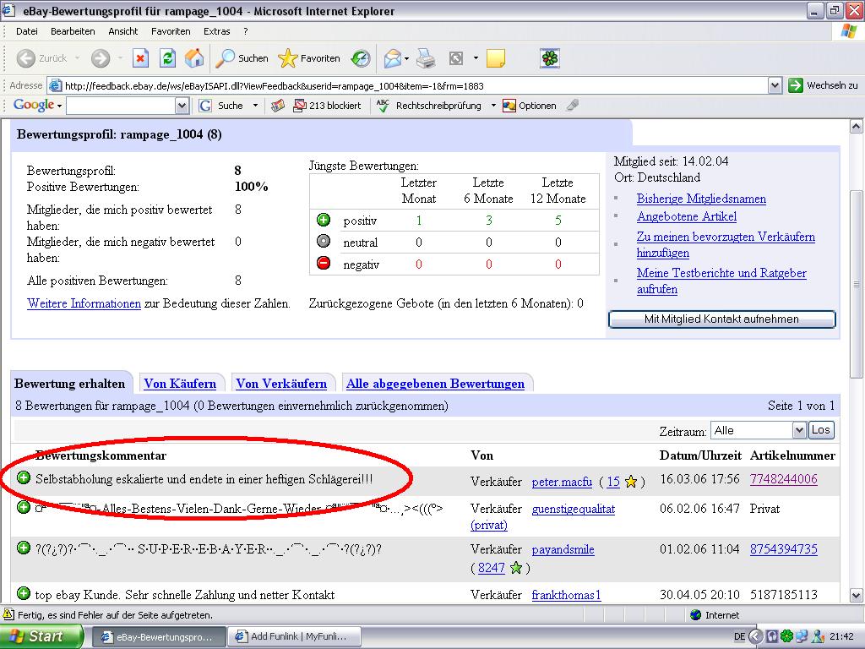865x649 pixels.
Task: Click the Start button on the taskbar
Action: pyautogui.click(x=41, y=636)
